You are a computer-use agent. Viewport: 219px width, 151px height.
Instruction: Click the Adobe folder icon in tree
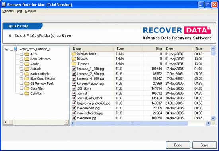click(x=27, y=64)
